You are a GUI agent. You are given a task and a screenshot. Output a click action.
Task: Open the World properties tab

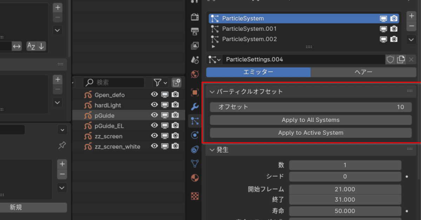(195, 74)
